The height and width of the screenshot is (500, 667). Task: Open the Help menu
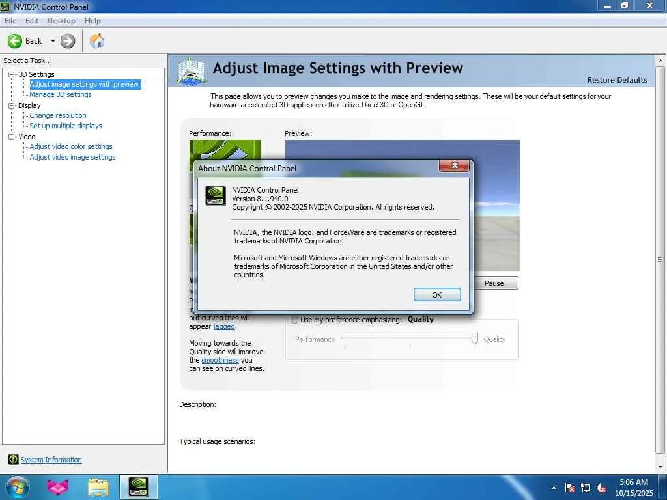92,21
